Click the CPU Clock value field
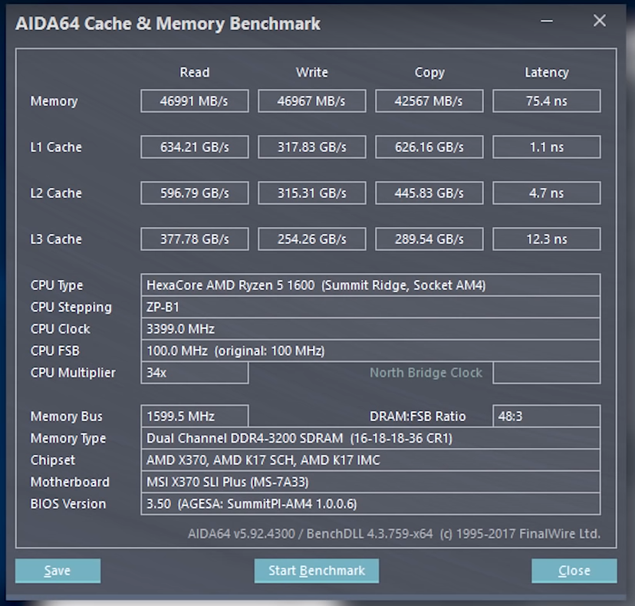Screen dimensions: 635x606 [370, 329]
